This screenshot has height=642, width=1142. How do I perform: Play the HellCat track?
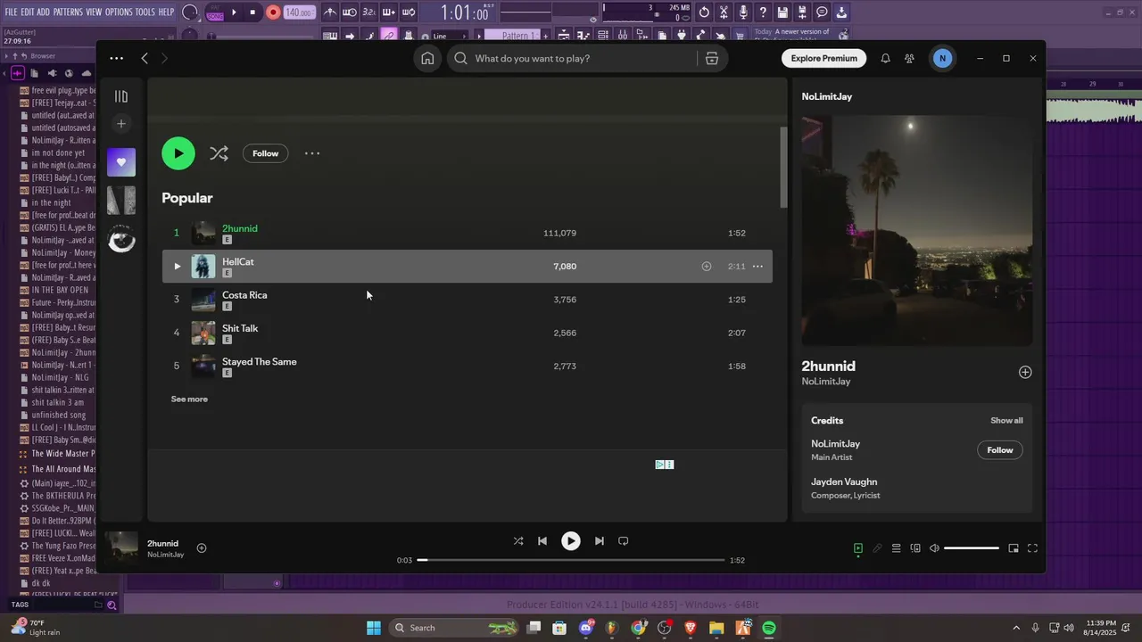click(x=177, y=266)
